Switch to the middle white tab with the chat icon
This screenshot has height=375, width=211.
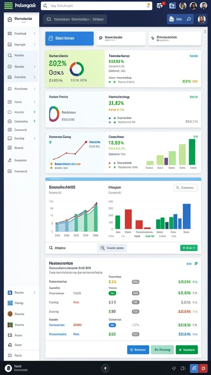121,38
